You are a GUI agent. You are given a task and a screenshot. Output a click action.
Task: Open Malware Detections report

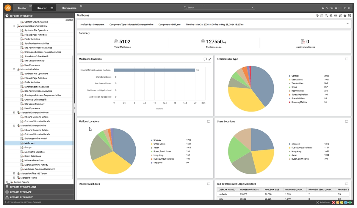pos(34,161)
